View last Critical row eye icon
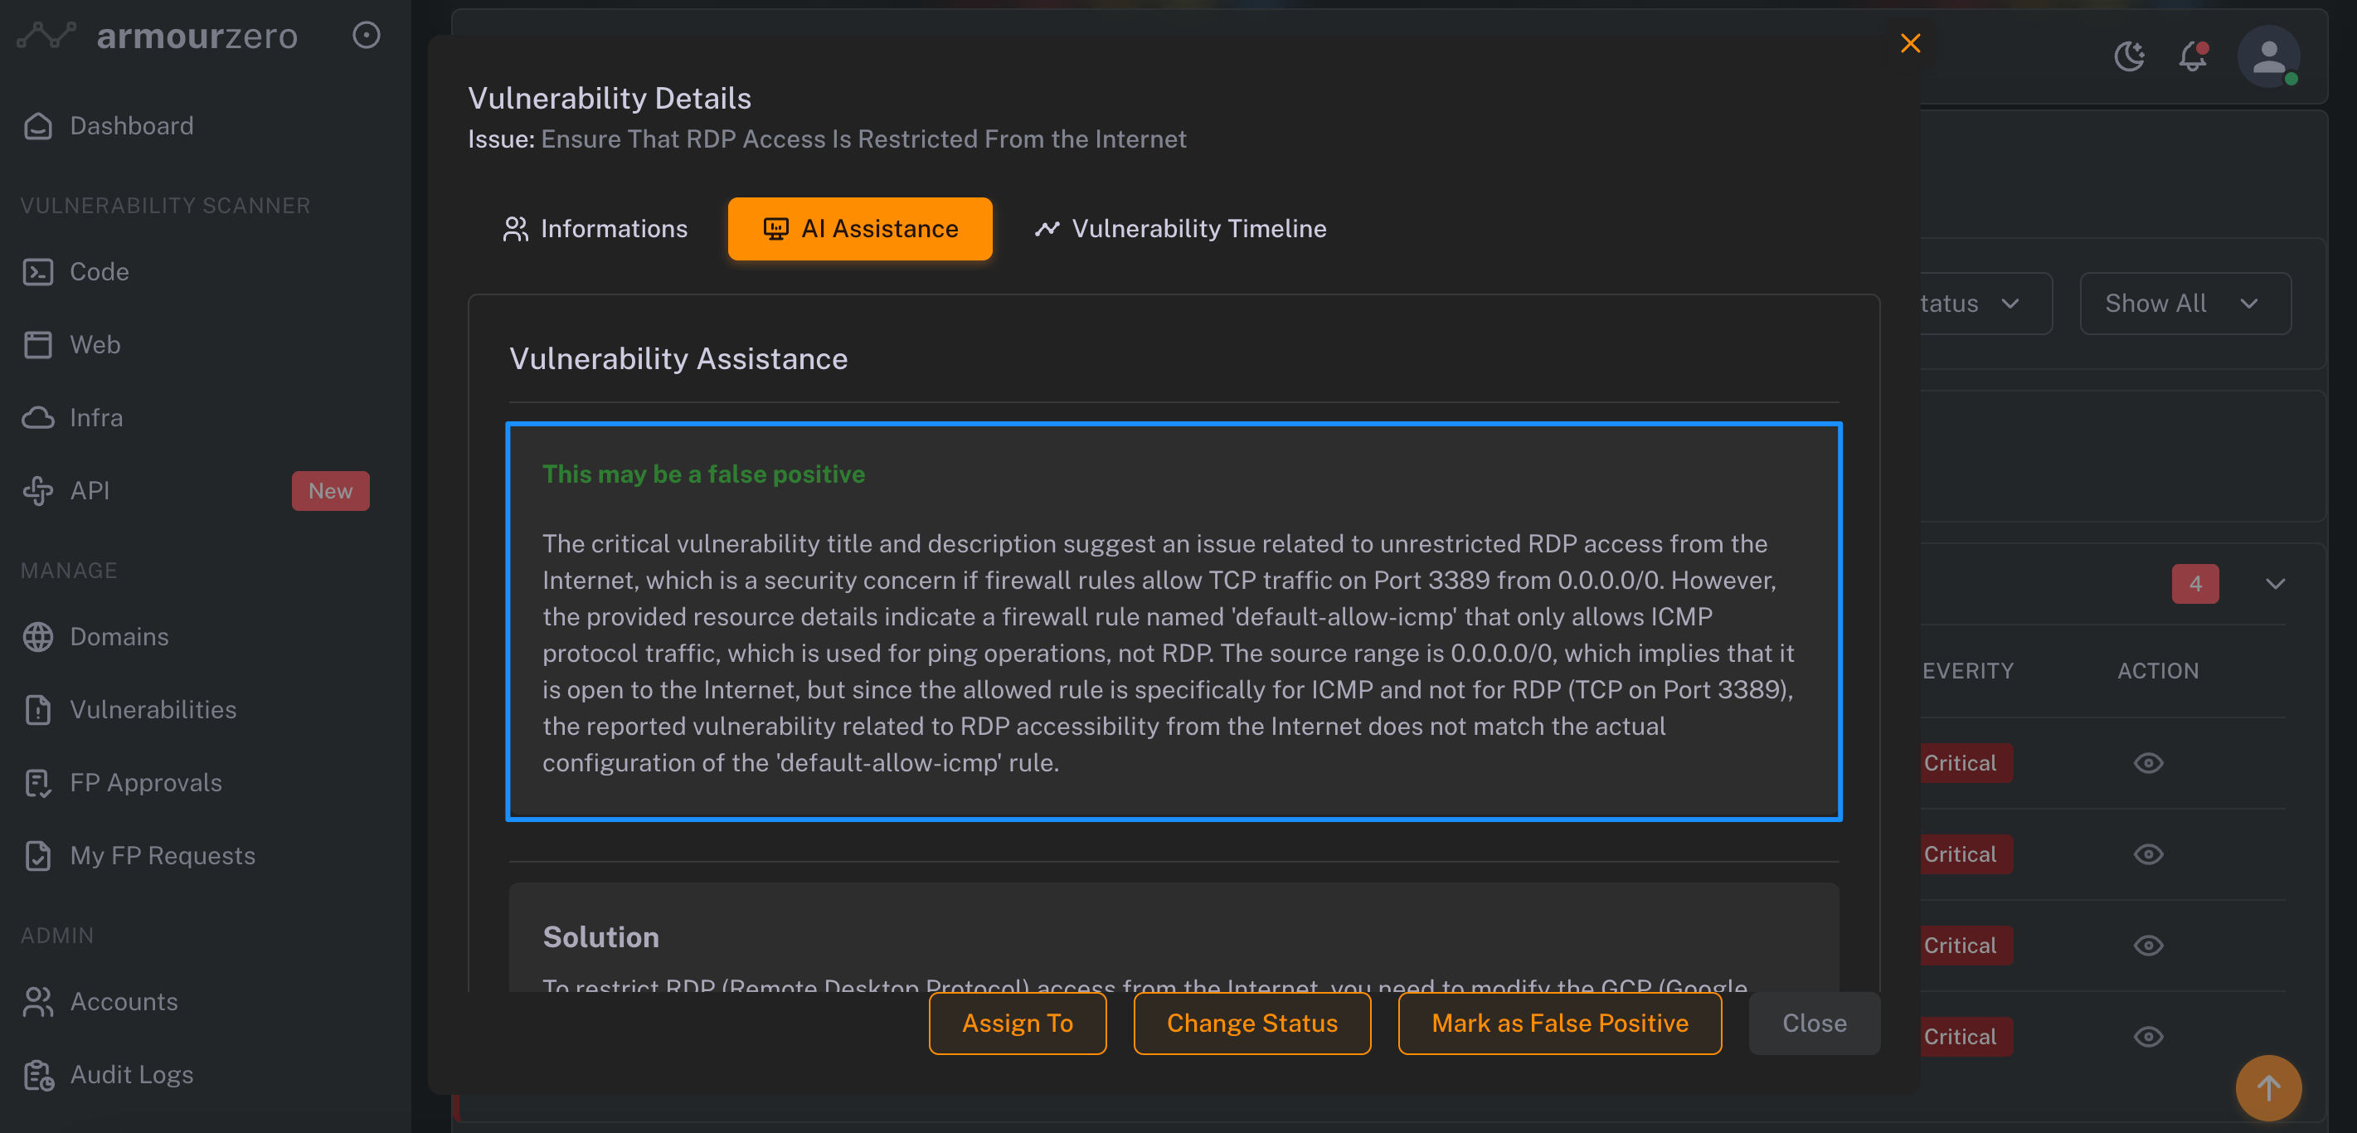 (2147, 1036)
